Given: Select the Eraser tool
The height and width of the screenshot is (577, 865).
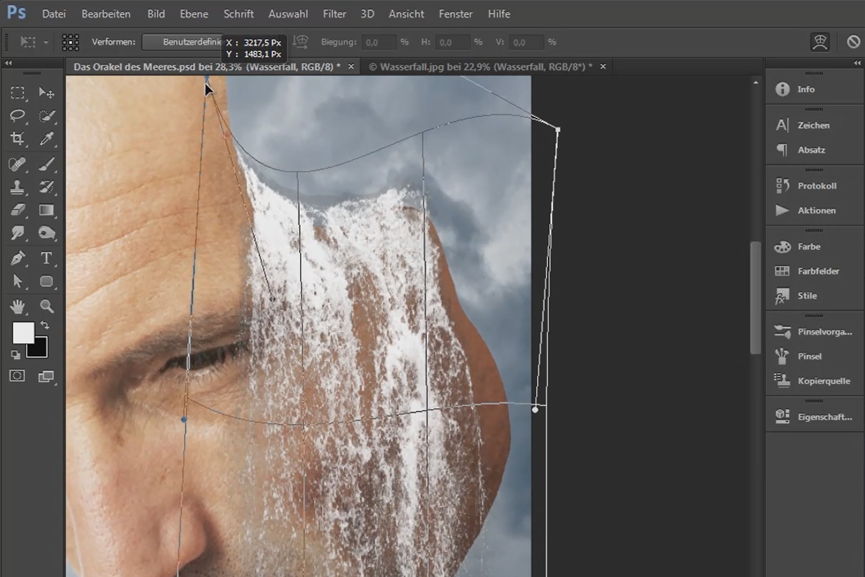Looking at the screenshot, I should point(18,210).
